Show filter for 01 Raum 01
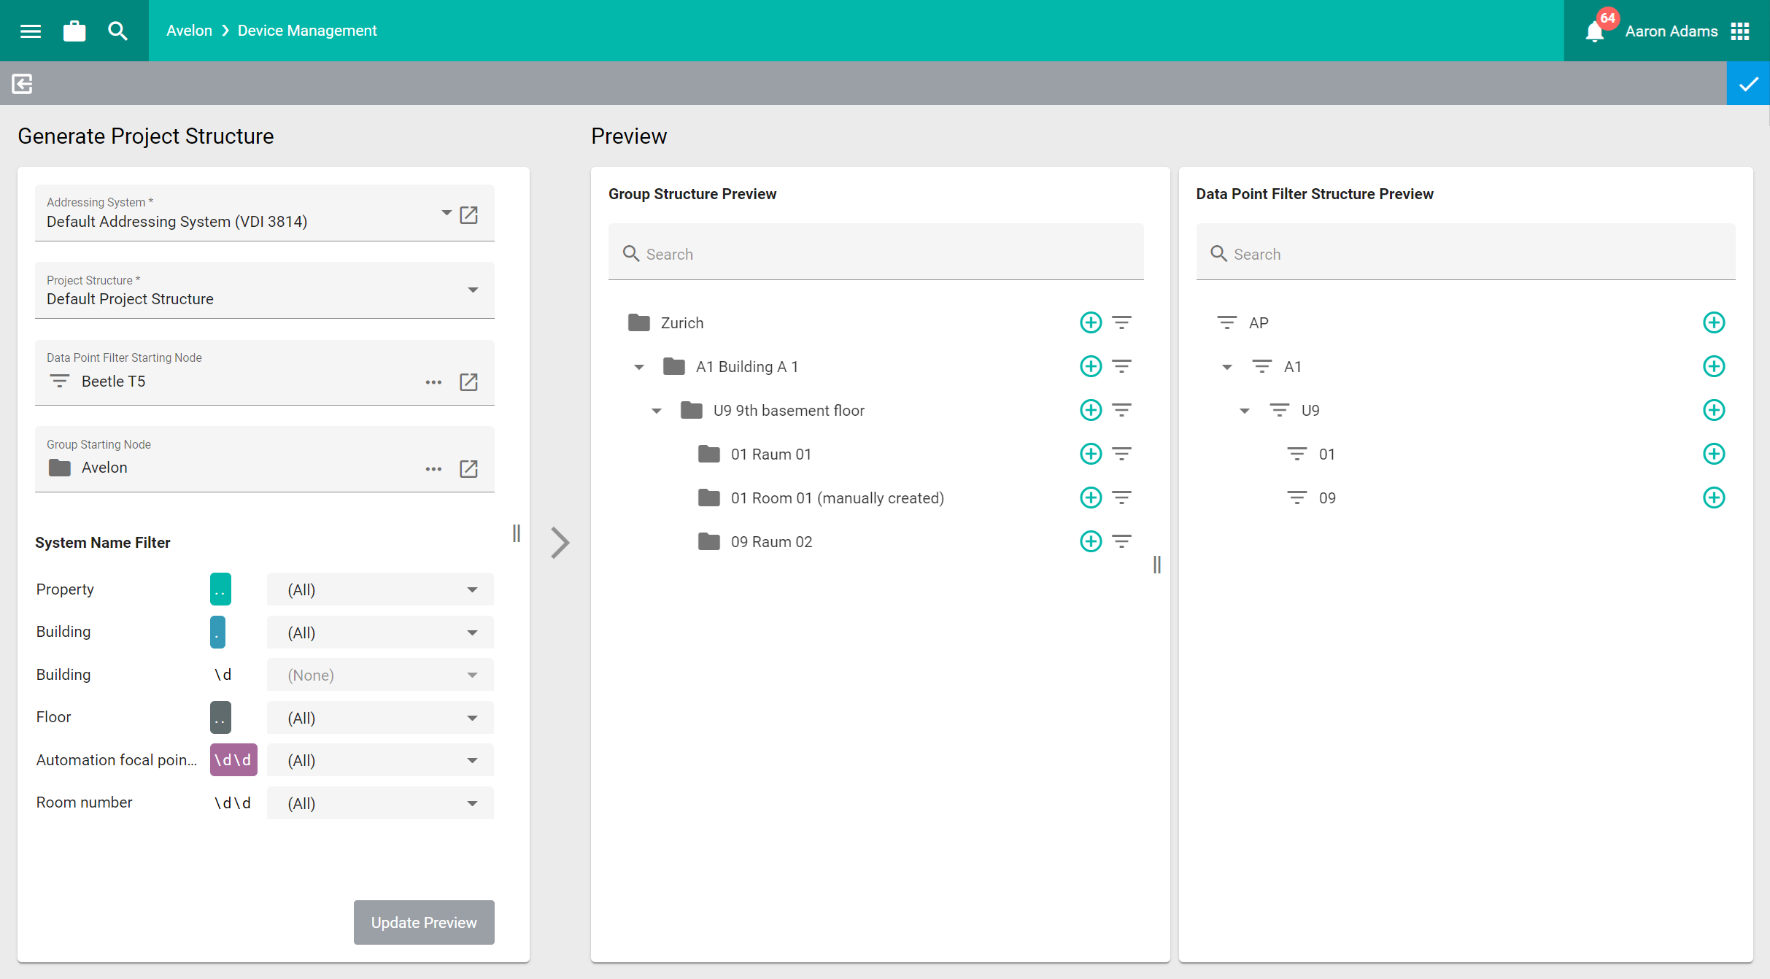 point(1121,454)
